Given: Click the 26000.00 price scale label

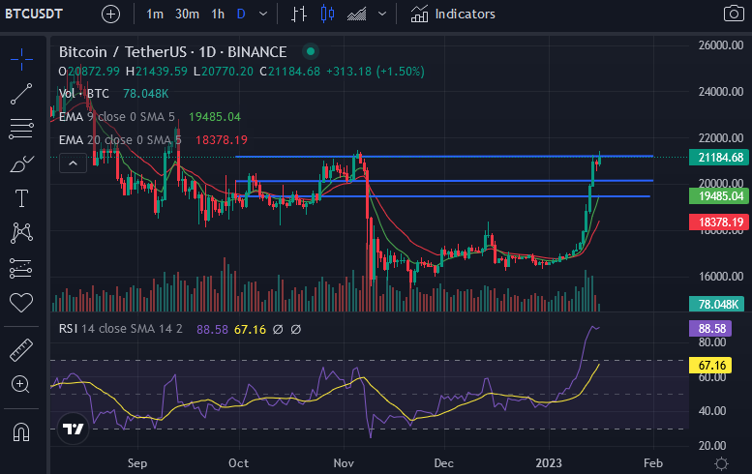Looking at the screenshot, I should point(721,45).
